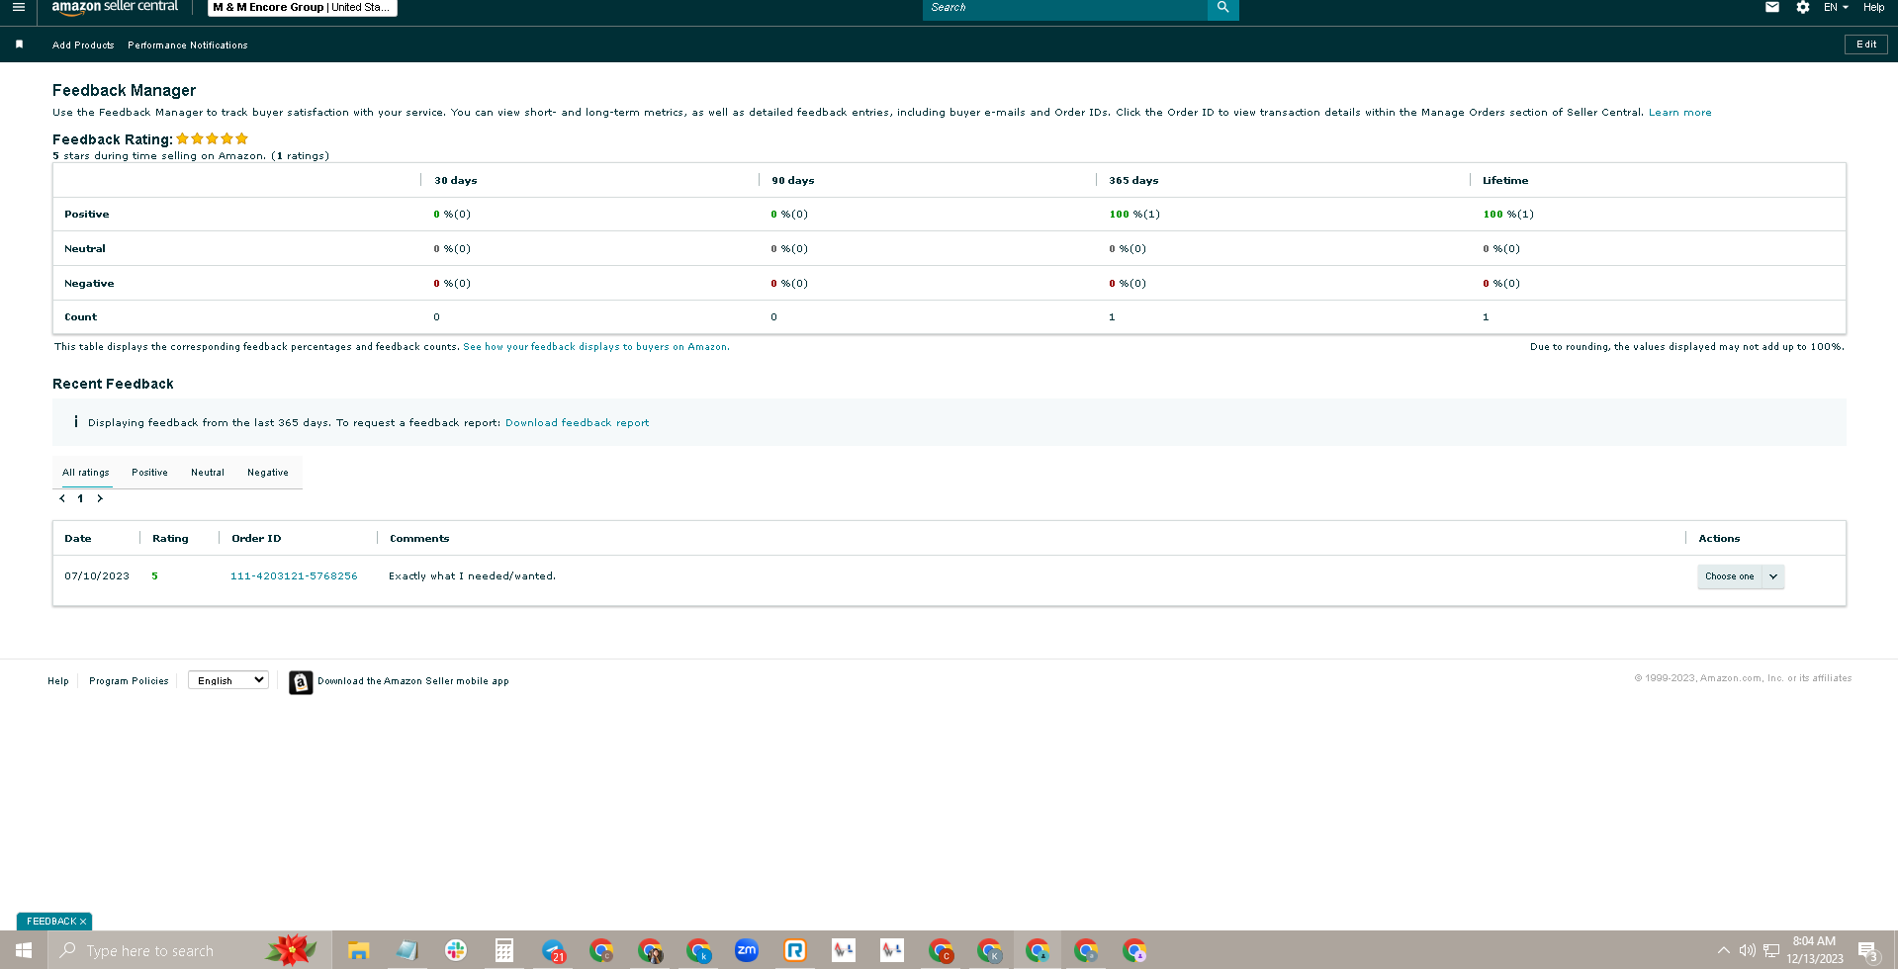Focus the top Search input field

[1065, 8]
